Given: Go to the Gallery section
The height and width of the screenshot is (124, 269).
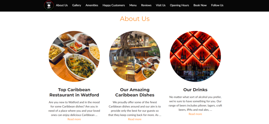Looking at the screenshot, I should (76, 5).
